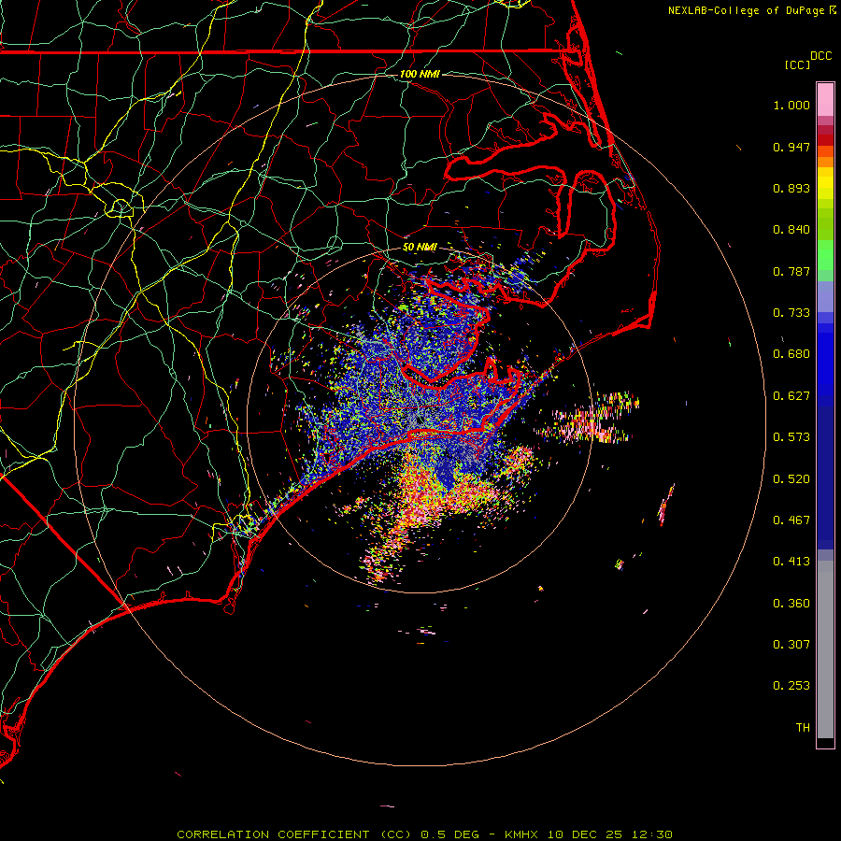The height and width of the screenshot is (841, 841).
Task: Click the 0.893 scale value
Action: point(791,188)
